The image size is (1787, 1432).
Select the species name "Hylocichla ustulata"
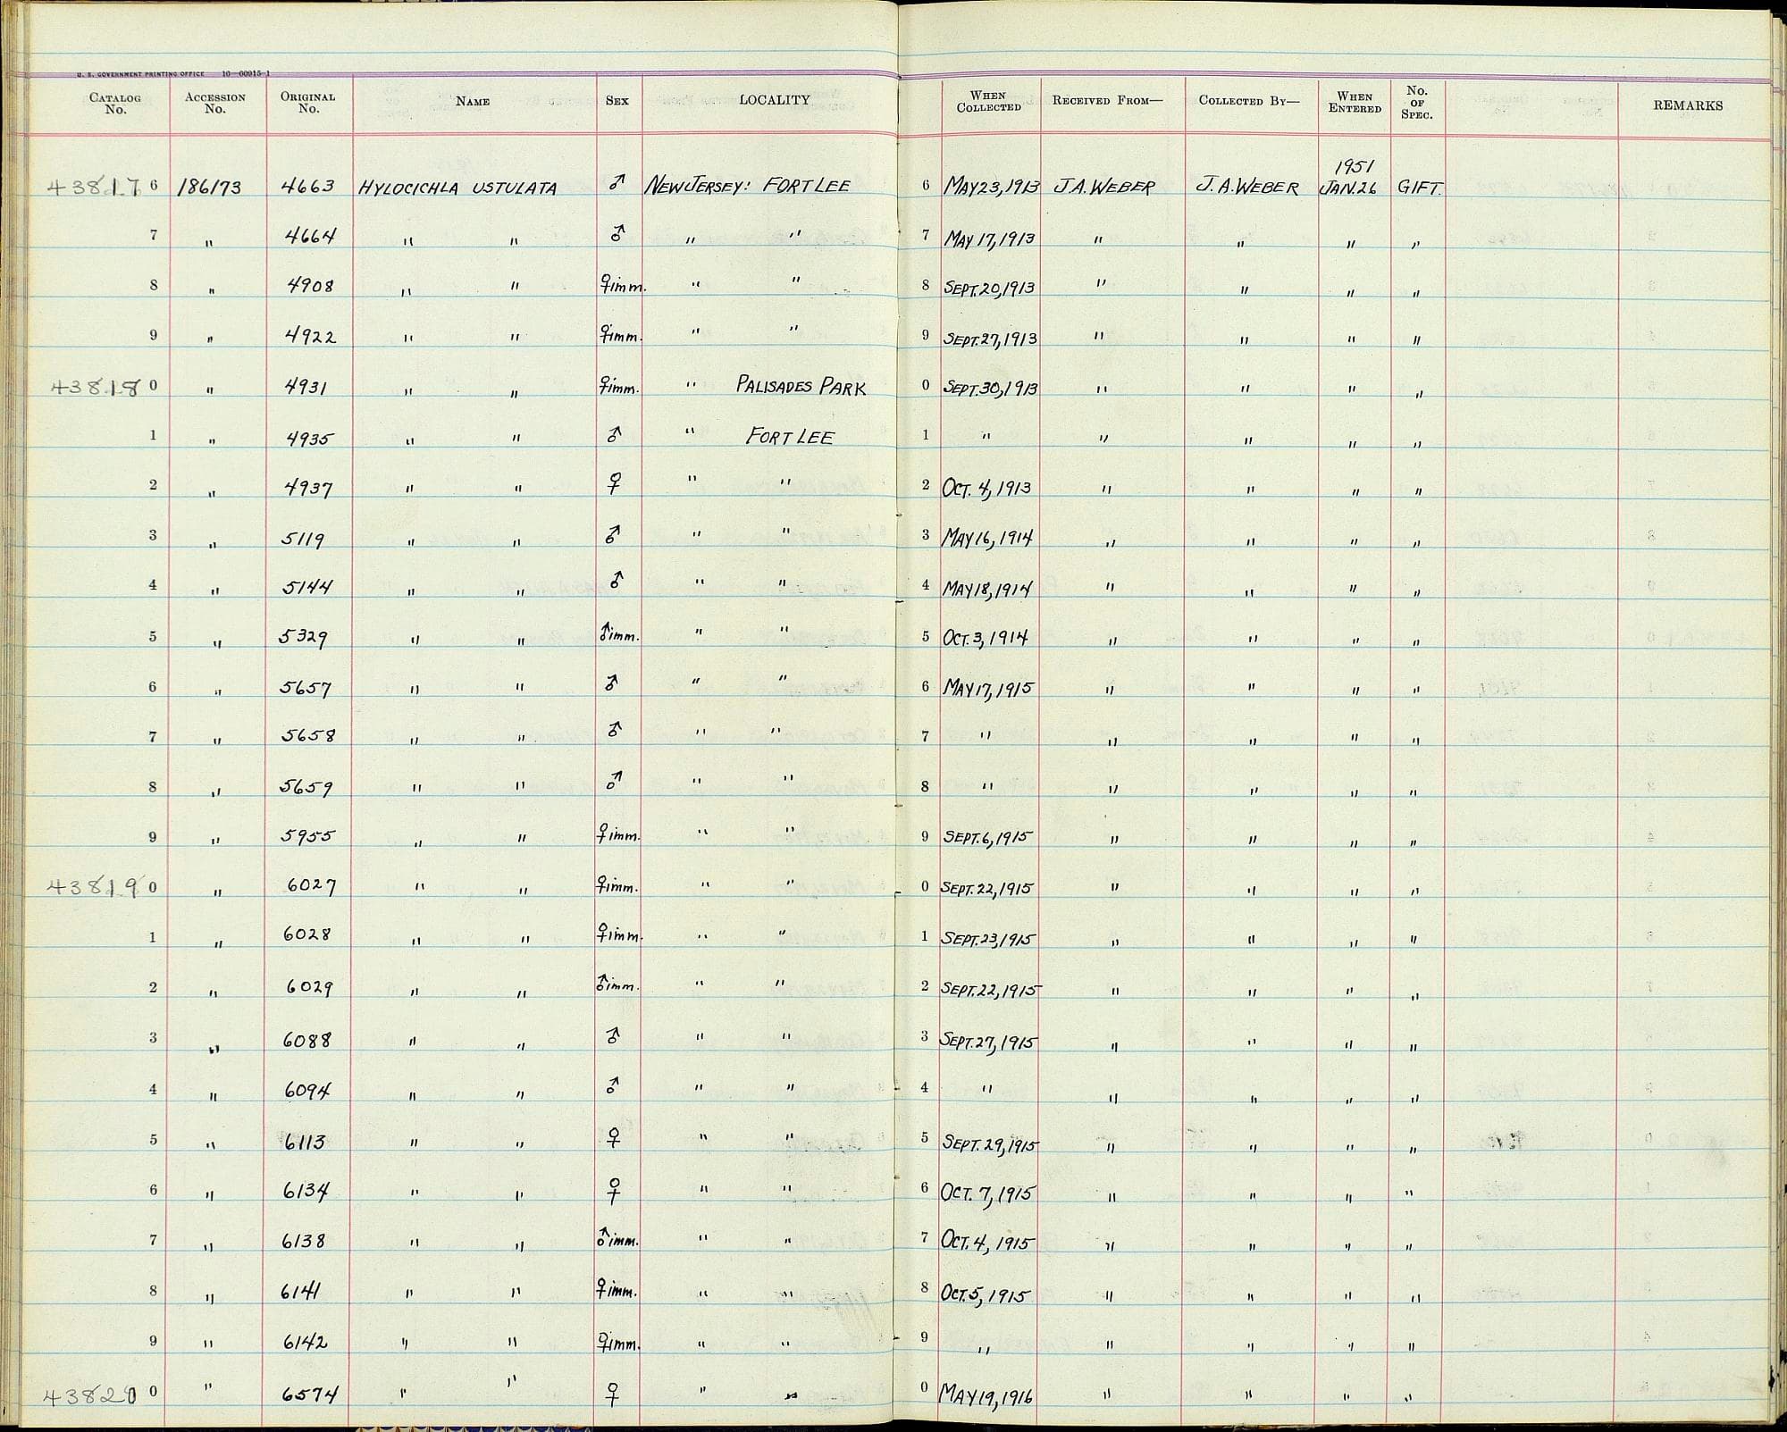[457, 188]
